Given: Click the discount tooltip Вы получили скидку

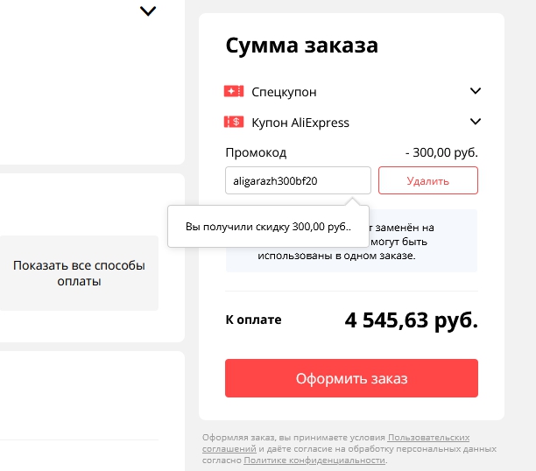Looking at the screenshot, I should point(268,227).
